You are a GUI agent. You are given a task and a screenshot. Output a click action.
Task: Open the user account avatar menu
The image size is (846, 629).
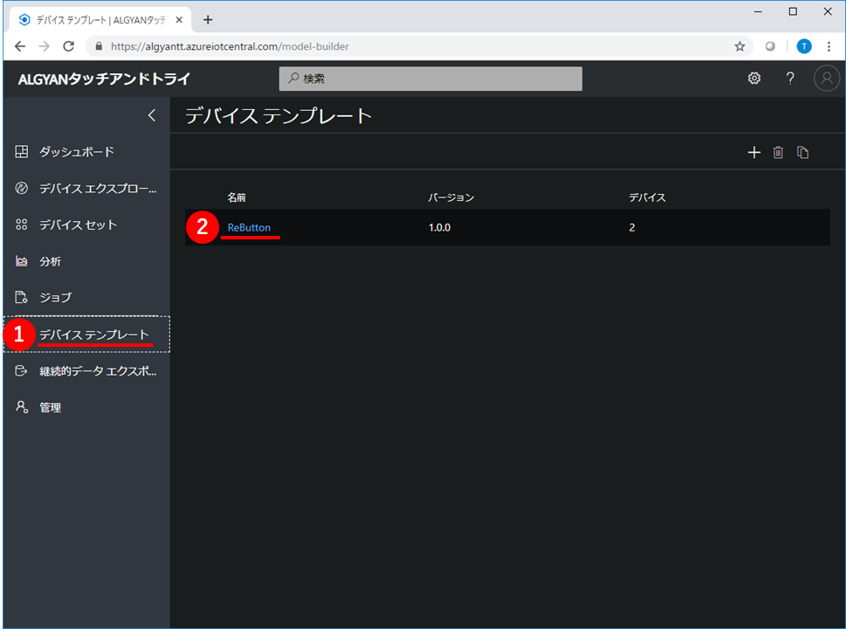coord(827,79)
